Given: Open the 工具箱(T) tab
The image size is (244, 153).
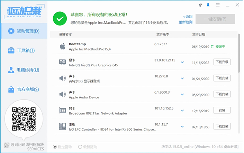Looking at the screenshot, I should tap(24, 50).
